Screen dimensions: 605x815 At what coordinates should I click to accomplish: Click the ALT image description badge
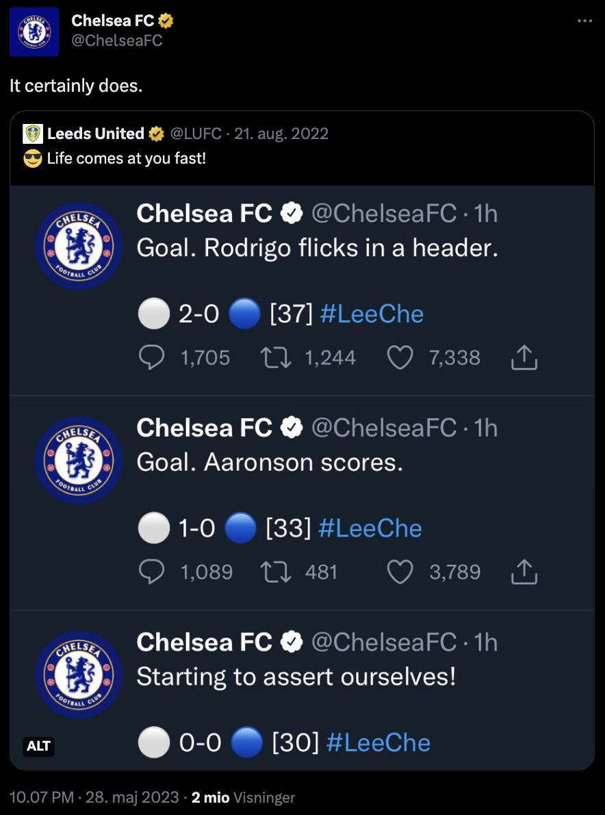pos(39,746)
